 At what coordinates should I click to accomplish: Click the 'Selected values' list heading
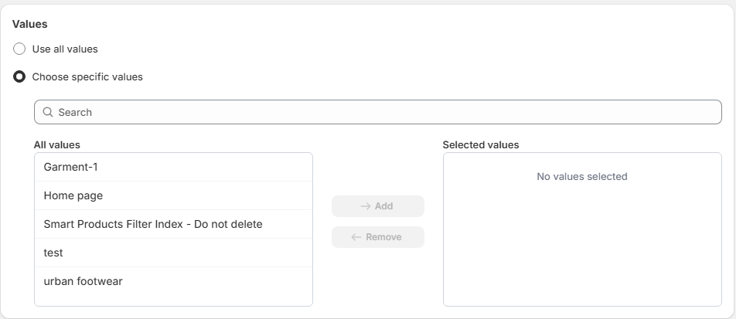480,144
